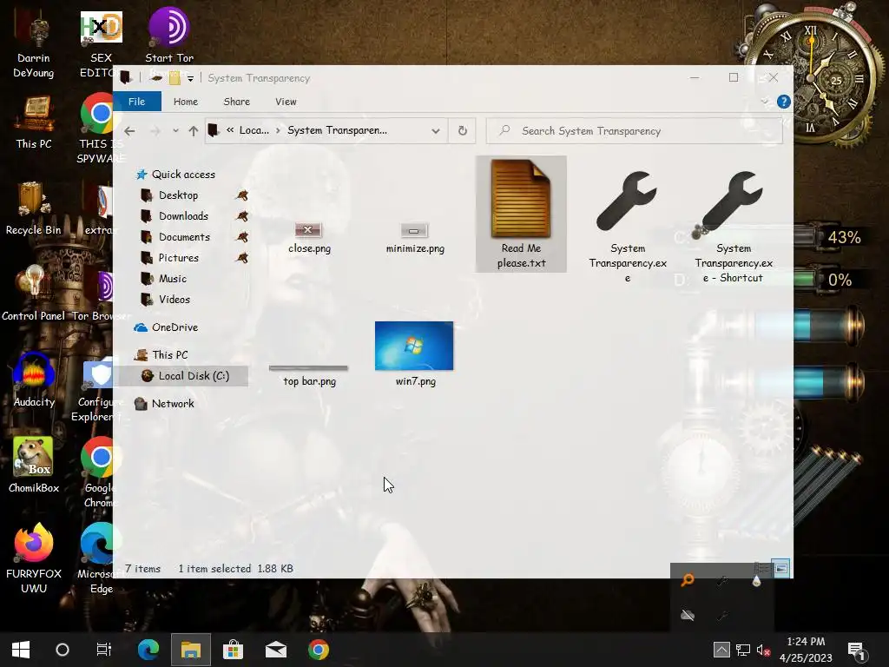Open Mail app on taskbar
The height and width of the screenshot is (667, 889).
275,650
